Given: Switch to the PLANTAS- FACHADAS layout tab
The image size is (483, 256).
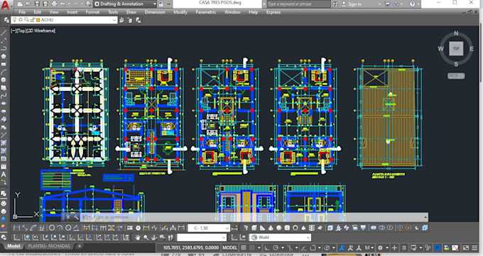Looking at the screenshot, I should pyautogui.click(x=49, y=246).
